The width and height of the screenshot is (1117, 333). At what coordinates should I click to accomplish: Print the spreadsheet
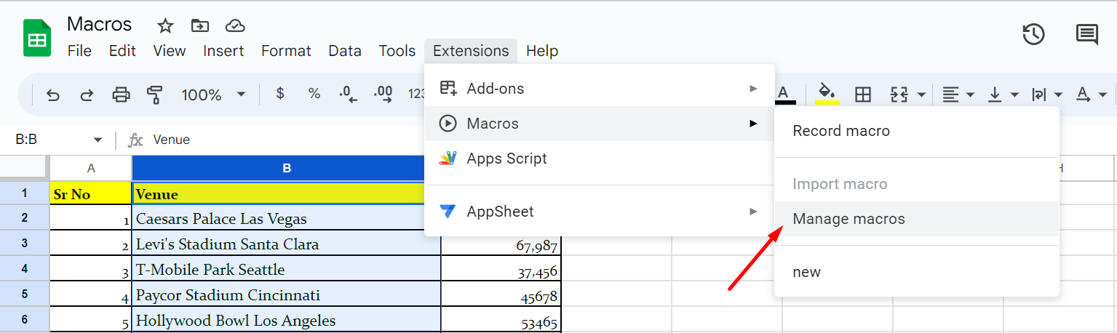121,95
